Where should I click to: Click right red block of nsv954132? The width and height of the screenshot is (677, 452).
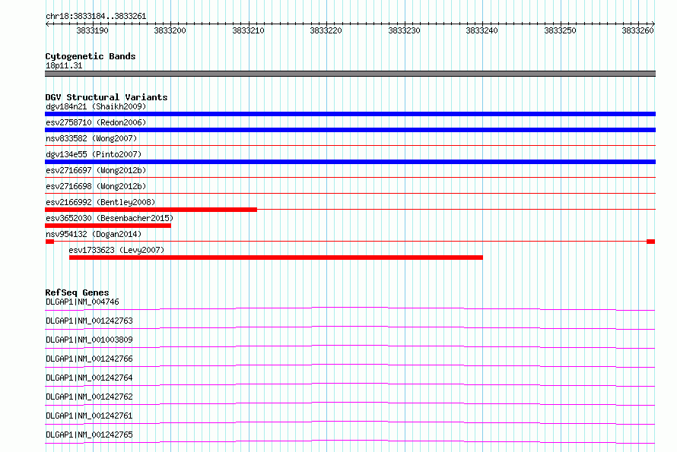point(650,242)
